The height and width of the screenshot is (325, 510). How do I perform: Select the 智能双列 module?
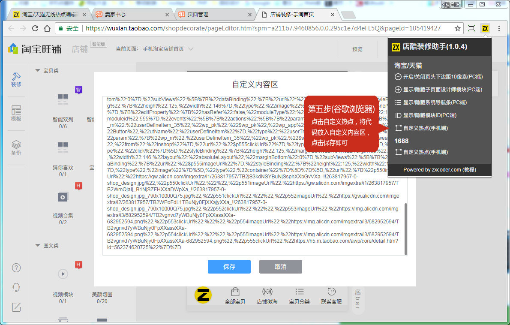pos(63,111)
